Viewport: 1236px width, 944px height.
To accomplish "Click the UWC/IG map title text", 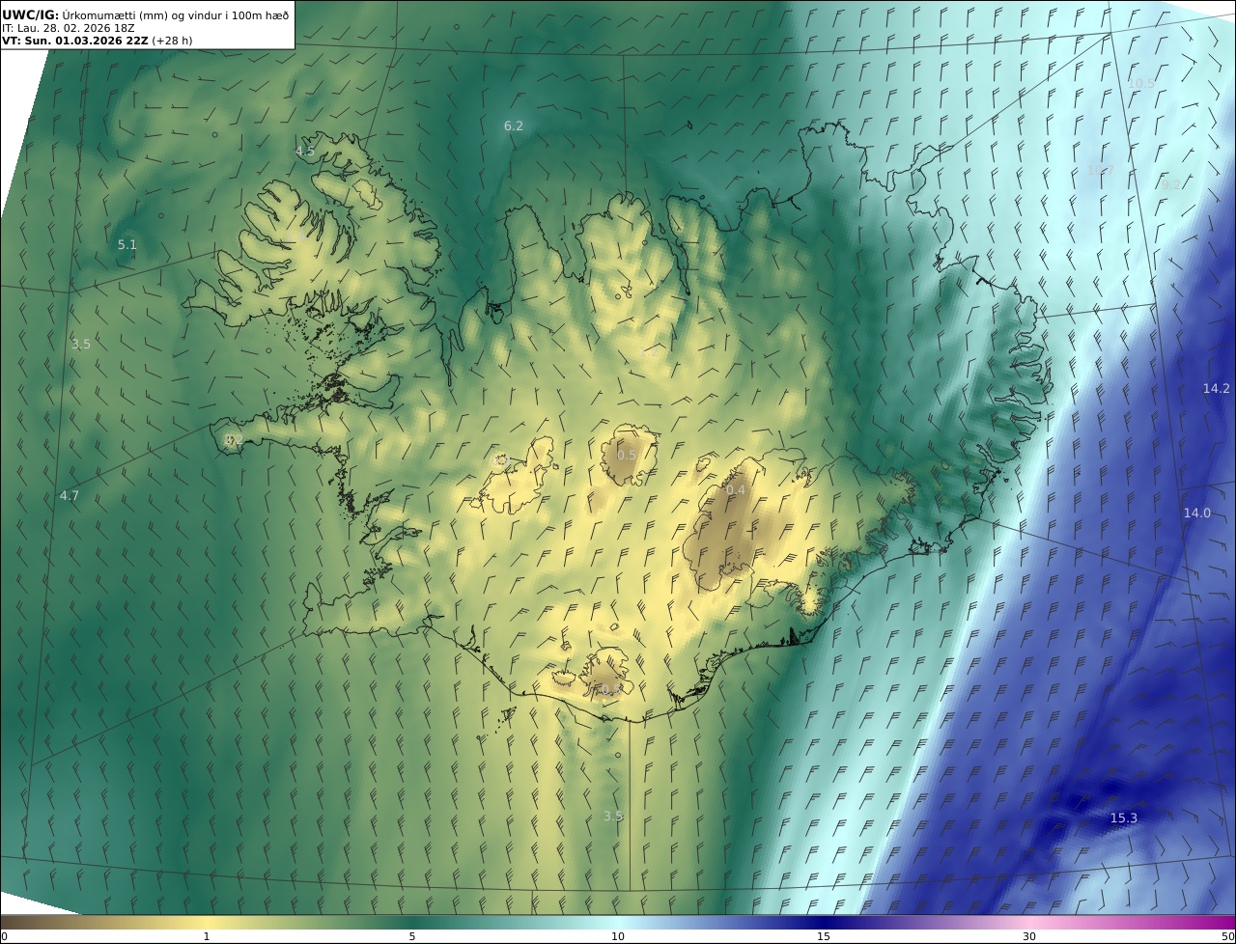I will click(x=146, y=14).
